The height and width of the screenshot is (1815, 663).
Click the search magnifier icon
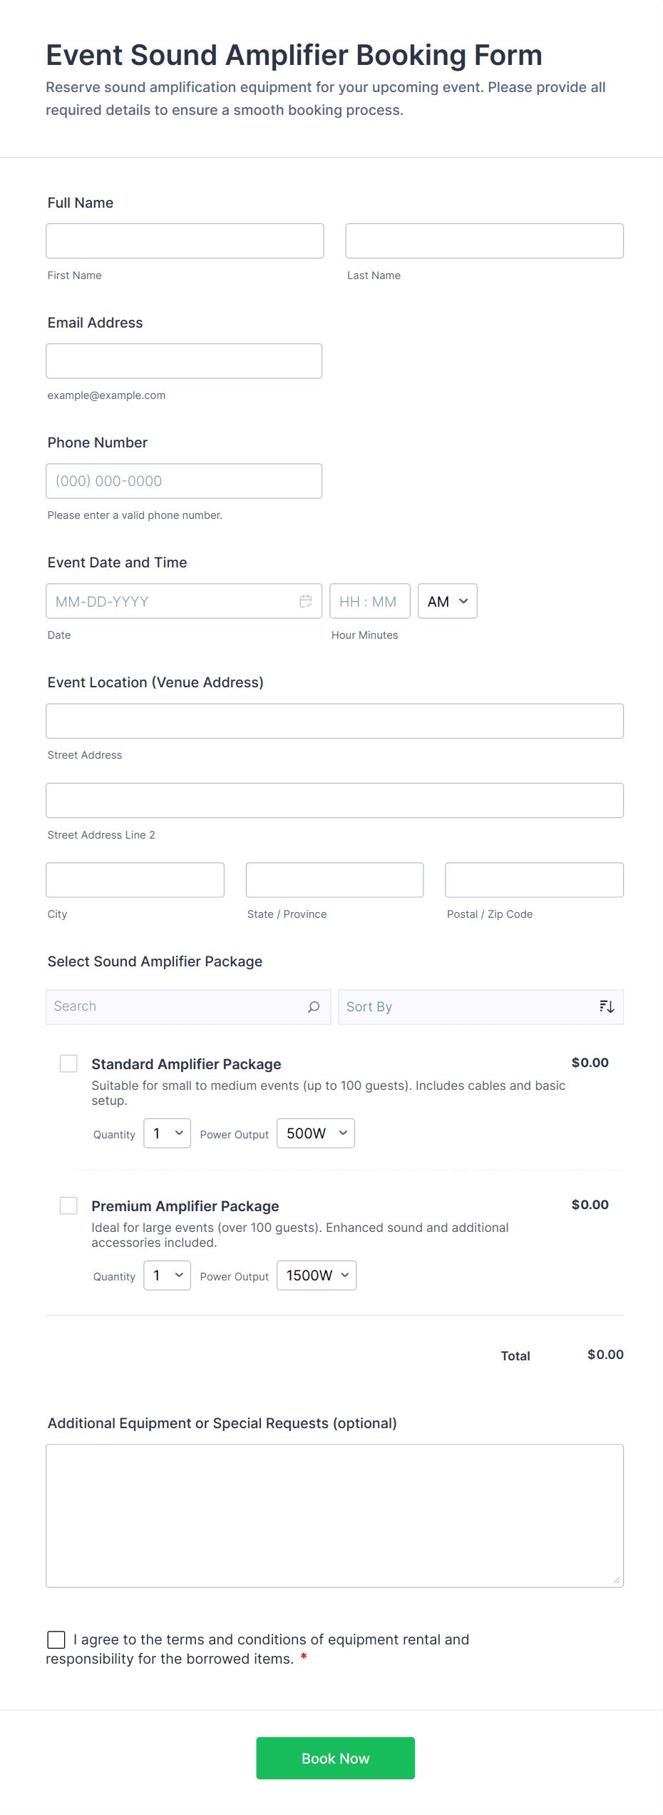point(314,1006)
